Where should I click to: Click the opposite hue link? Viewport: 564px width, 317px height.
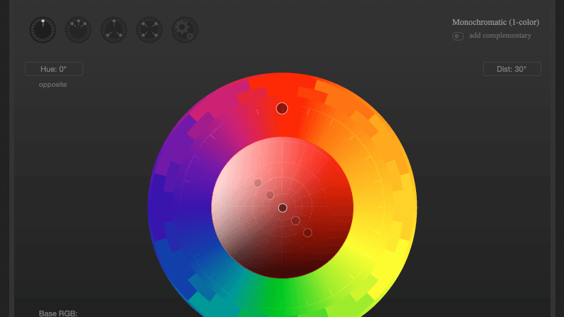[53, 85]
